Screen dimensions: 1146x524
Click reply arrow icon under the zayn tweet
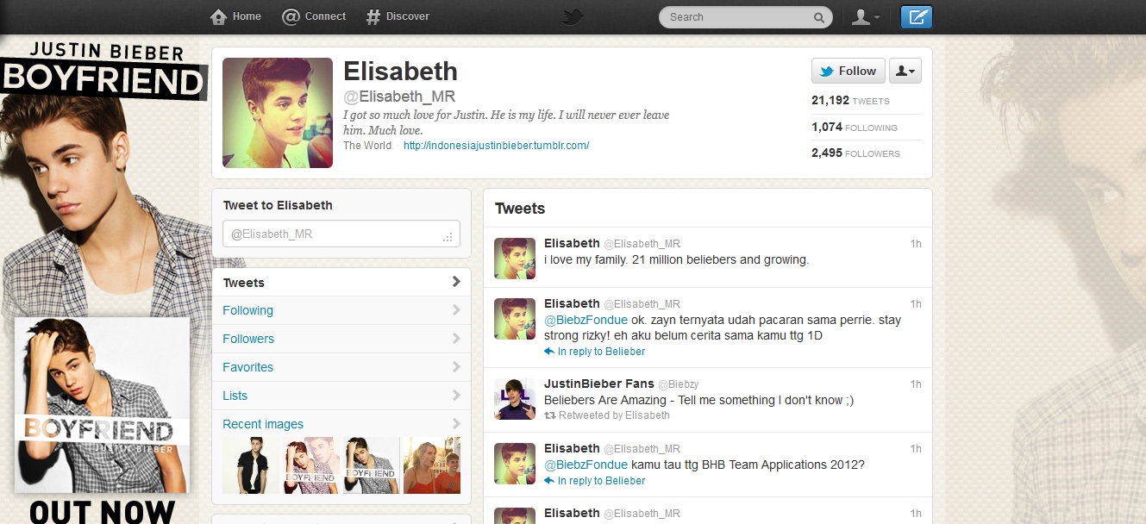[549, 352]
